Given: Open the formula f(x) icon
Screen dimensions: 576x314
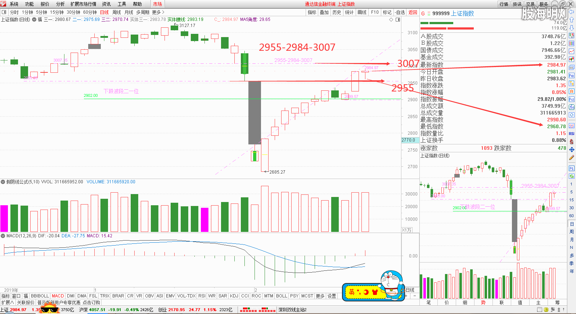Looking at the screenshot, I should pyautogui.click(x=571, y=107).
